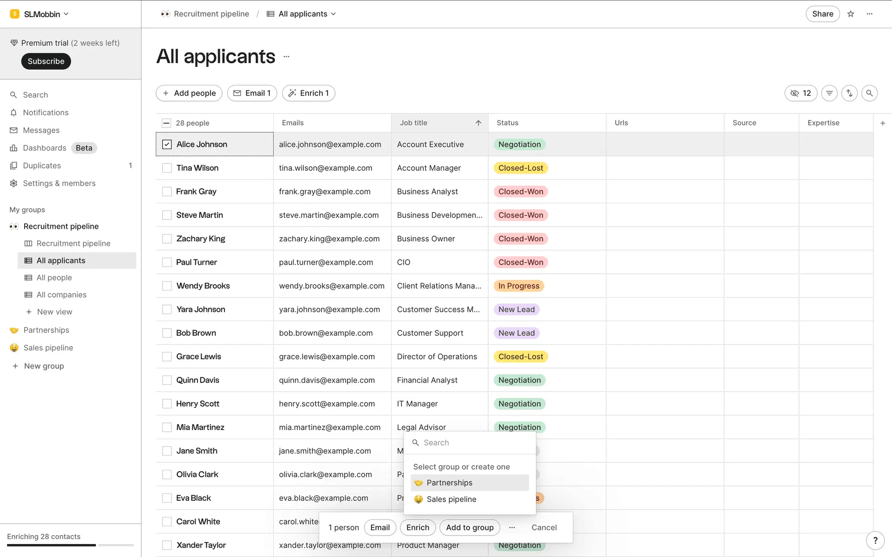
Task: Open the help question mark button
Action: point(875,540)
